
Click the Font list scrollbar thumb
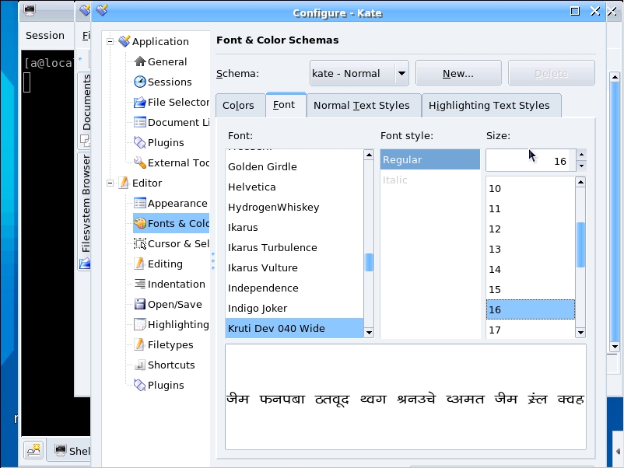369,263
